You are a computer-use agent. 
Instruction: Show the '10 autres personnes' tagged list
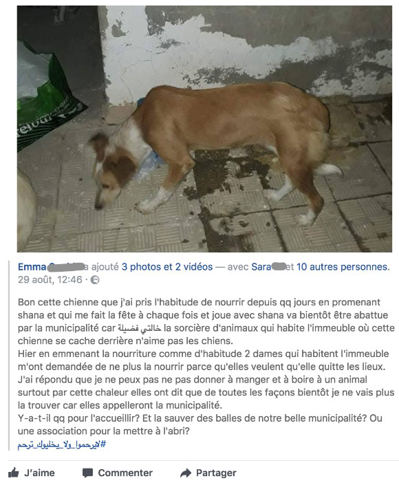(342, 267)
